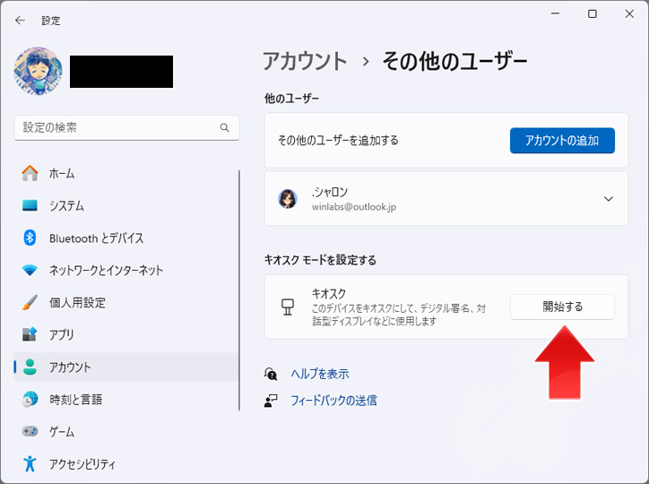Open アプリ via its icon
This screenshot has height=484, width=649.
coord(30,334)
